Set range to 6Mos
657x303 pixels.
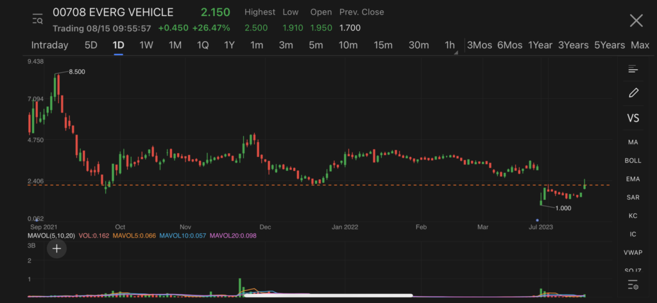coord(509,45)
